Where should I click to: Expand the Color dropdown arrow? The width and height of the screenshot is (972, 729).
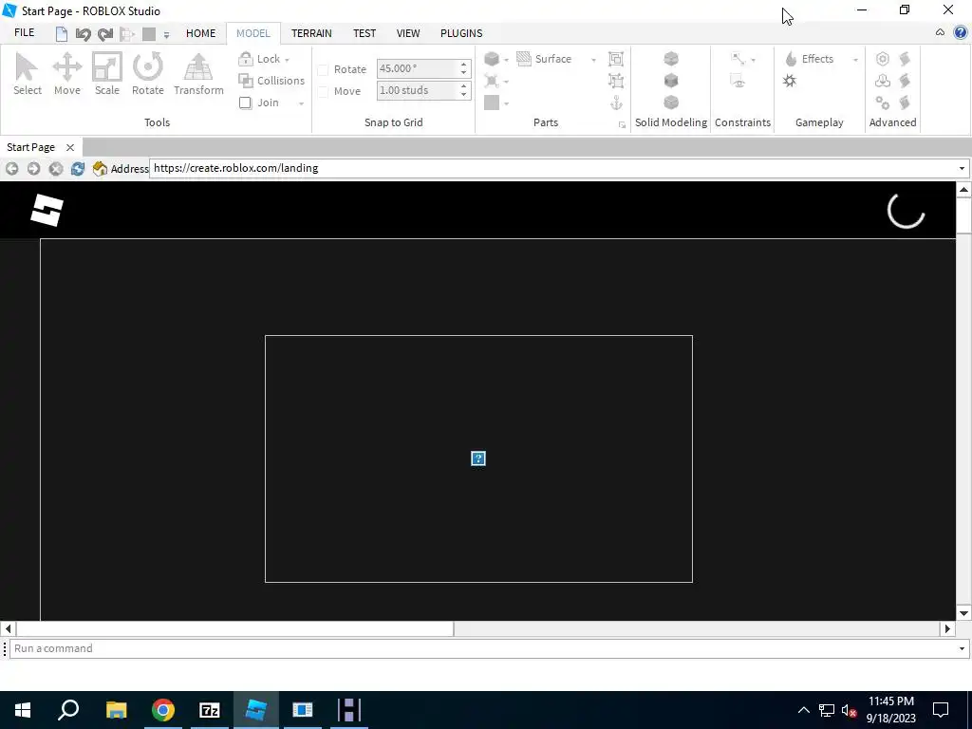pyautogui.click(x=506, y=104)
